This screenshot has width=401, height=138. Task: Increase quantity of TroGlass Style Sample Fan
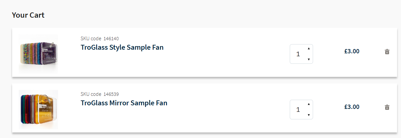(x=308, y=49)
